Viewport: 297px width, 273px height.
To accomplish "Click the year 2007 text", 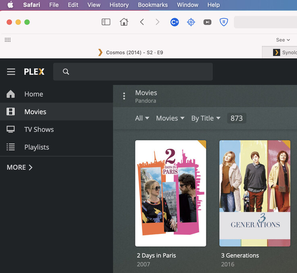I will (143, 264).
